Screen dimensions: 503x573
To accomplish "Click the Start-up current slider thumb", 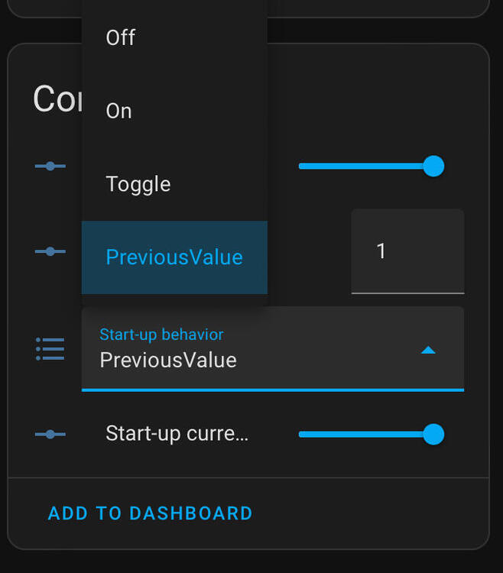I will click(x=433, y=435).
